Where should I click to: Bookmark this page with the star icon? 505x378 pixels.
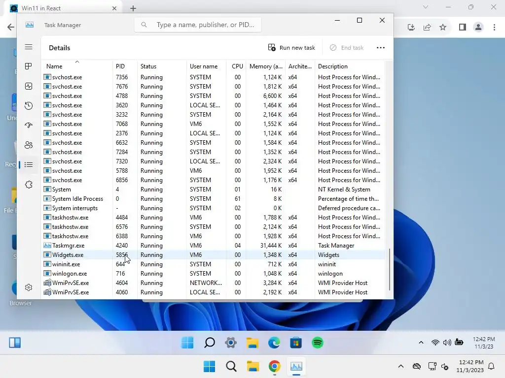(443, 28)
